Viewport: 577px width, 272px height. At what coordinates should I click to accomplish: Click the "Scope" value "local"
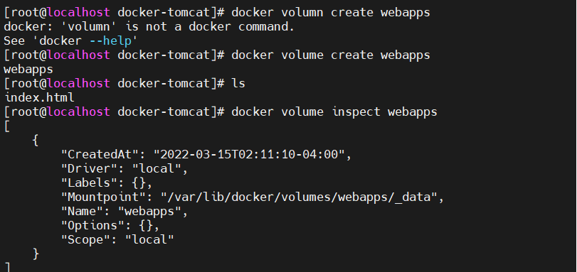(149, 239)
